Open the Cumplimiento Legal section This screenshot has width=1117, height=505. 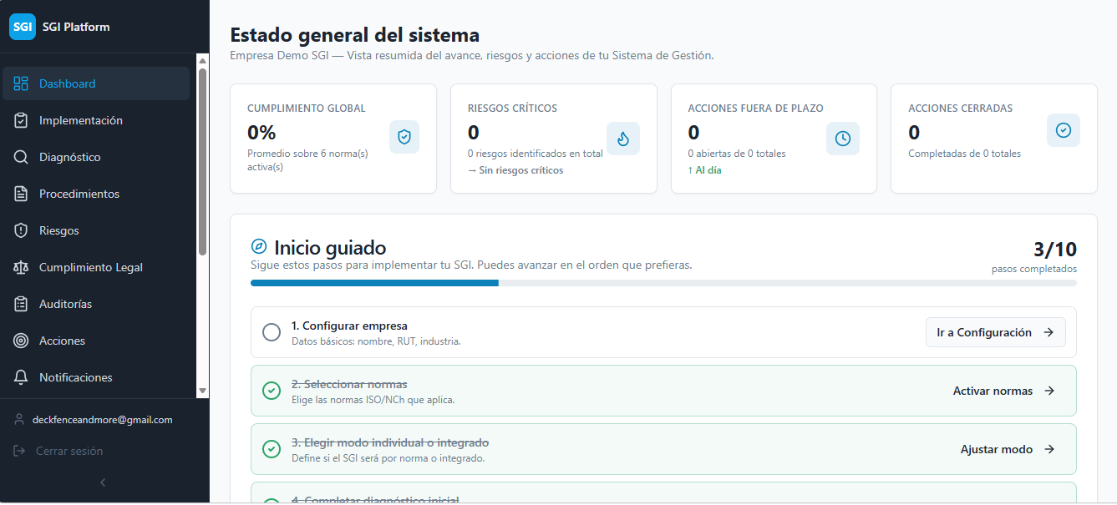point(96,267)
